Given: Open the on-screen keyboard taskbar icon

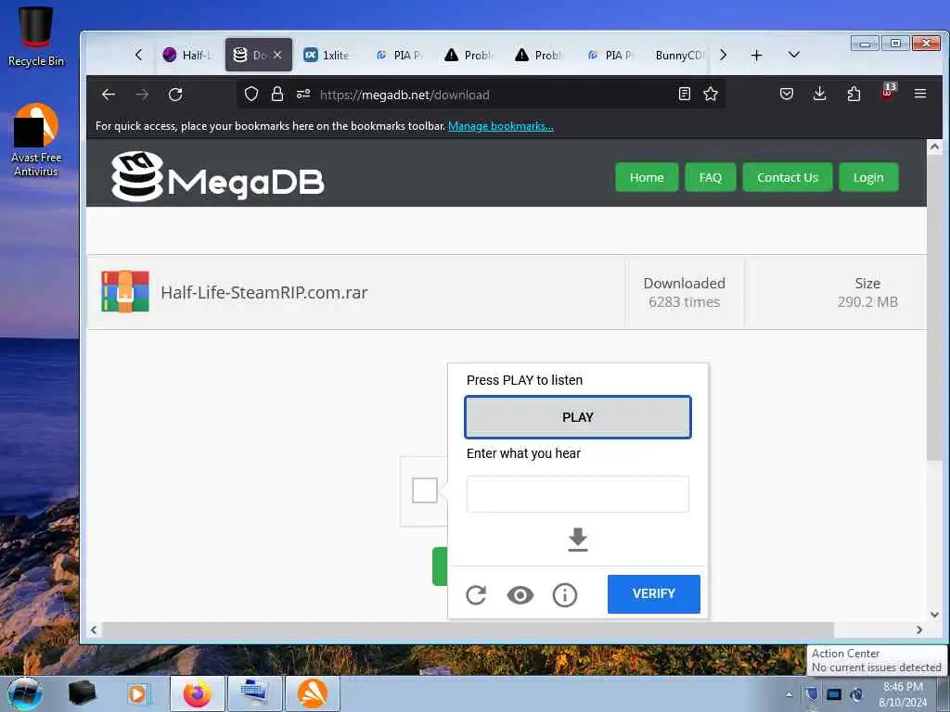Looking at the screenshot, I should pyautogui.click(x=254, y=693).
